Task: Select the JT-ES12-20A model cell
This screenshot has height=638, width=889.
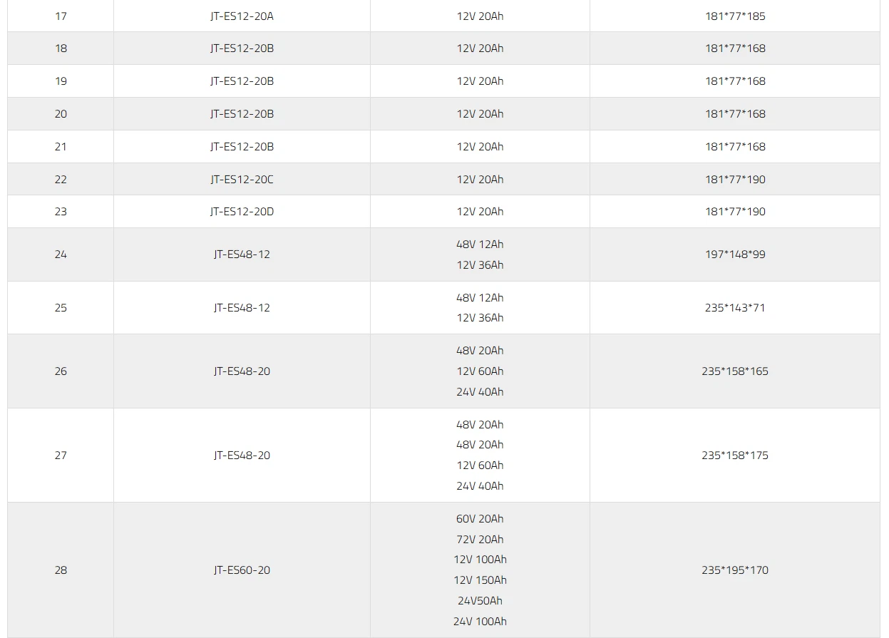Action: click(242, 16)
